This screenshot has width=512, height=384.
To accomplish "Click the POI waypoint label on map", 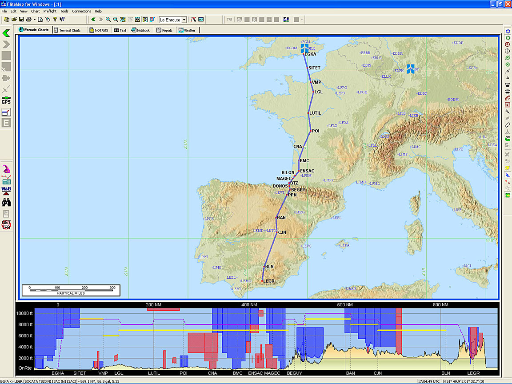I will (316, 131).
